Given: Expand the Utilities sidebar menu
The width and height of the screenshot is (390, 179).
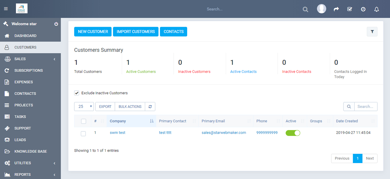Looking at the screenshot, I should point(30,163).
